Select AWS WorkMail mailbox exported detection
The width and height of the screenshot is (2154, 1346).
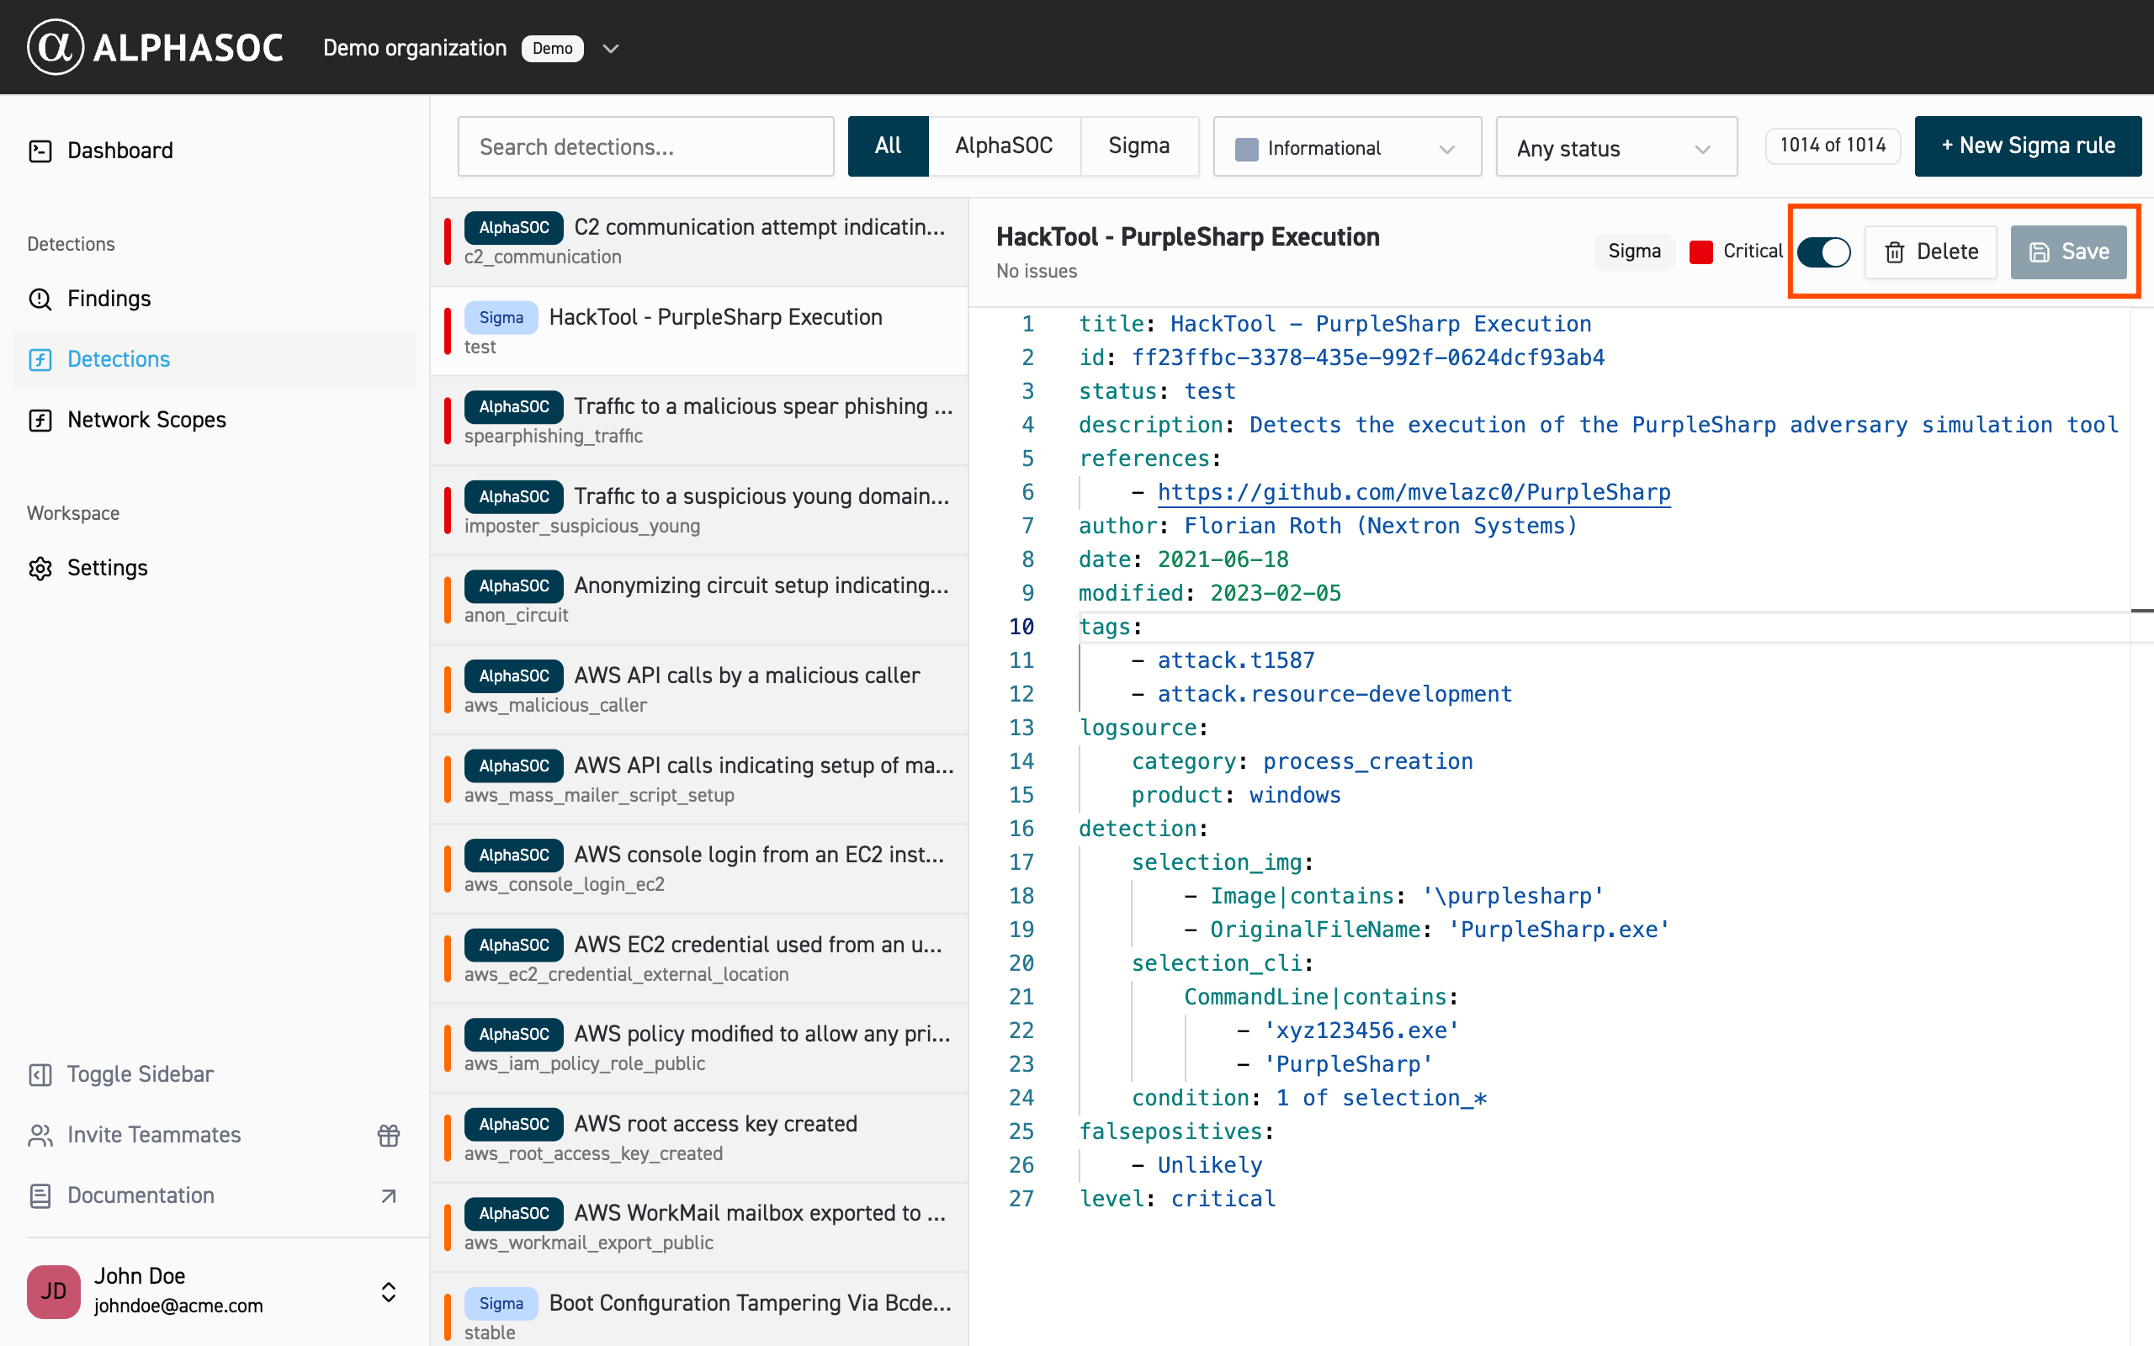point(698,1227)
